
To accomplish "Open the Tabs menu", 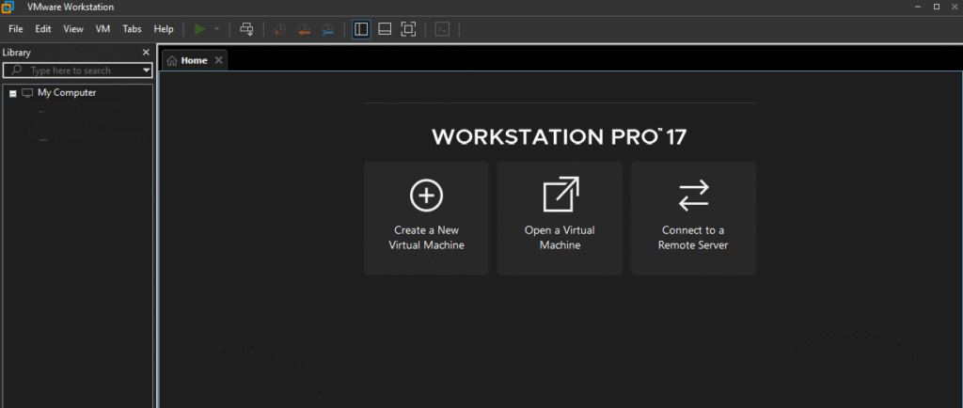I will click(132, 29).
